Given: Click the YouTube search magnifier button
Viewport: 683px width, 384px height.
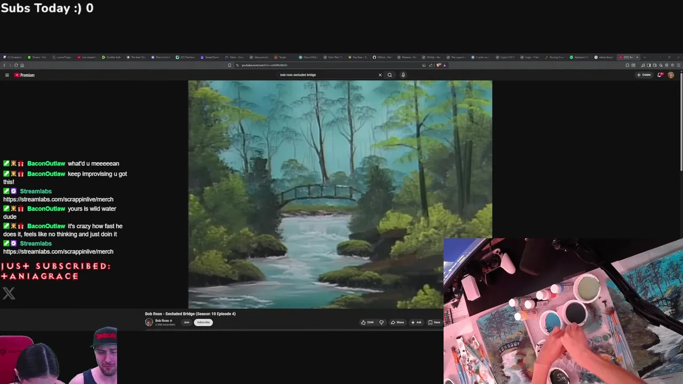Looking at the screenshot, I should tap(390, 75).
